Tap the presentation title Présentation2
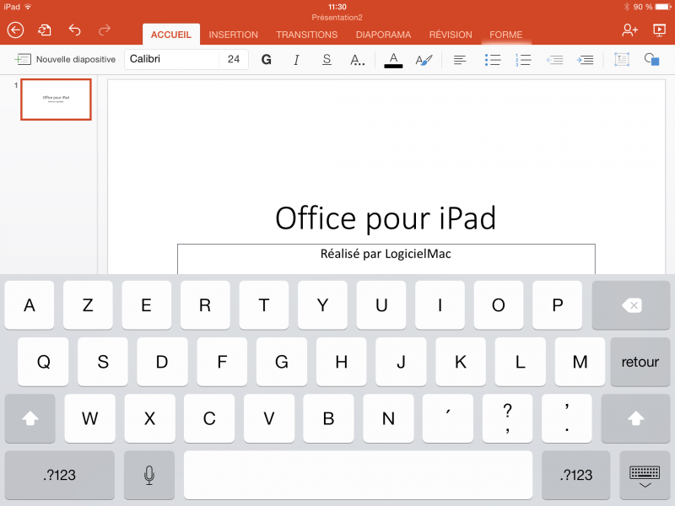This screenshot has height=506, width=675. pos(337,18)
